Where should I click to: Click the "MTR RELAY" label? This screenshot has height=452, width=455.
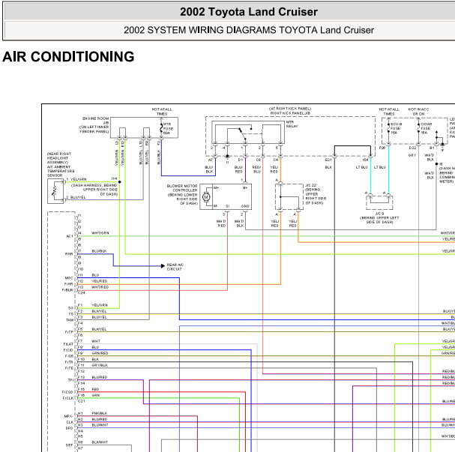click(292, 124)
